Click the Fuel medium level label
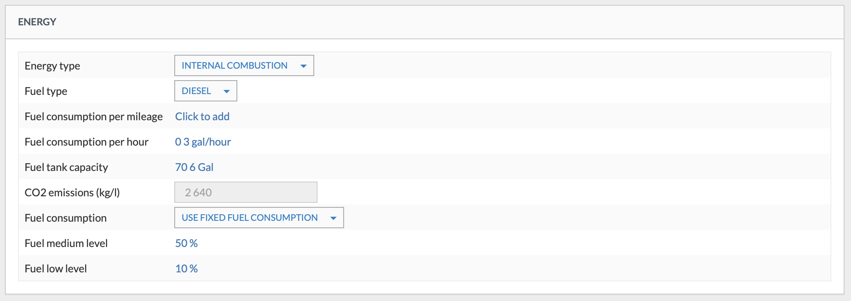The width and height of the screenshot is (851, 301). pyautogui.click(x=66, y=243)
